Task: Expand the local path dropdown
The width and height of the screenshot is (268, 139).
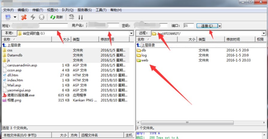Action: tap(131, 33)
